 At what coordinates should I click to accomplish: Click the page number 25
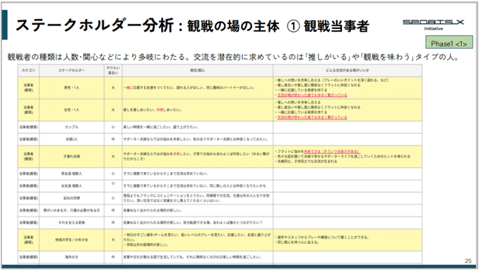[468, 261]
